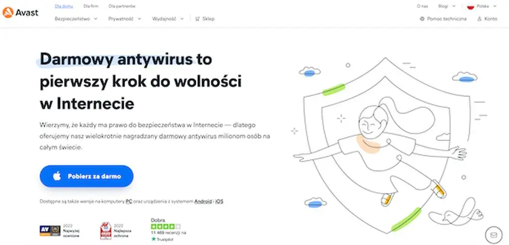Click the shield illustration with girl

click(389, 145)
